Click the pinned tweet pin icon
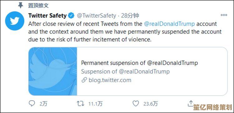Image resolution: width=234 pixels, height=113 pixels. tap(21, 6)
